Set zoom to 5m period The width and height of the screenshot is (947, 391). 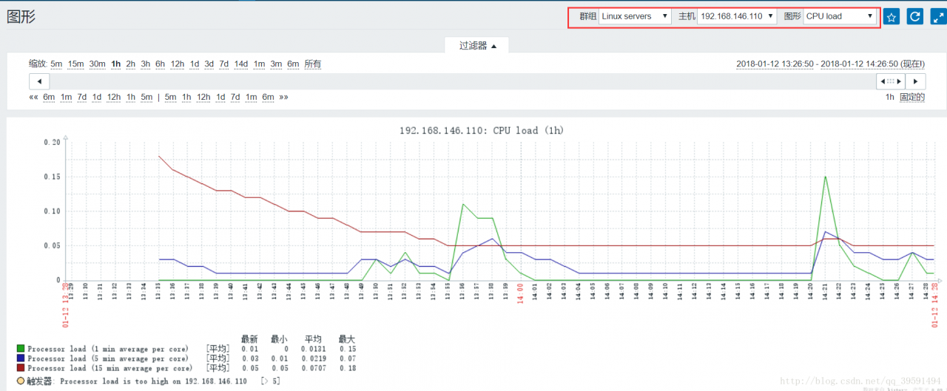tap(56, 64)
